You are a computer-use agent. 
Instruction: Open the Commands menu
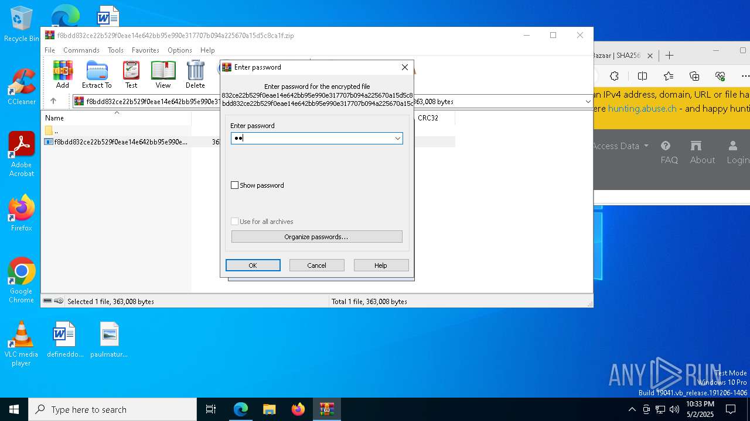click(x=81, y=50)
